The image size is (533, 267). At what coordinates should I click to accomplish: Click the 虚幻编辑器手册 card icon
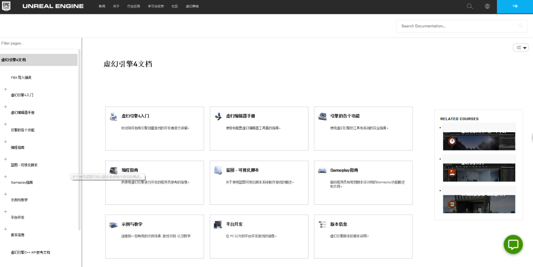(218, 116)
